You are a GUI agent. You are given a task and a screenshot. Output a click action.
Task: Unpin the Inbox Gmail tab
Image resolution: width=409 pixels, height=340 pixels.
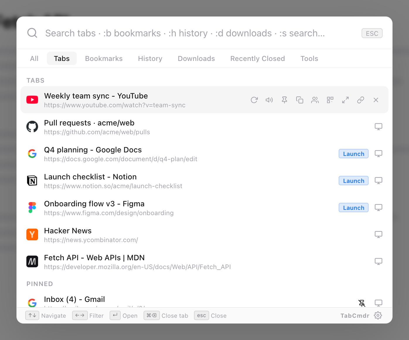(x=362, y=303)
